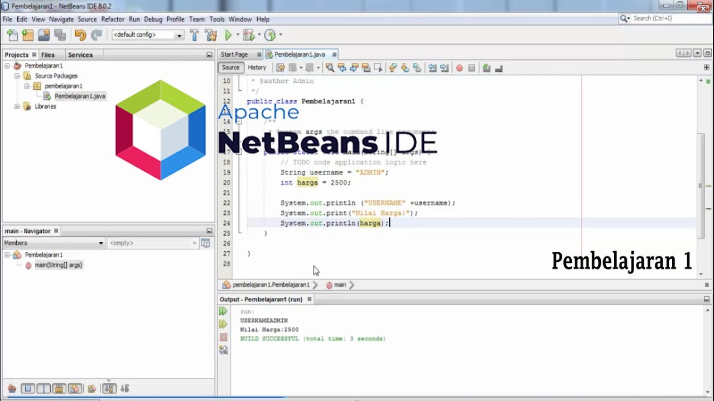Click the Build Project hammer icon
The image size is (714, 401).
click(x=195, y=36)
